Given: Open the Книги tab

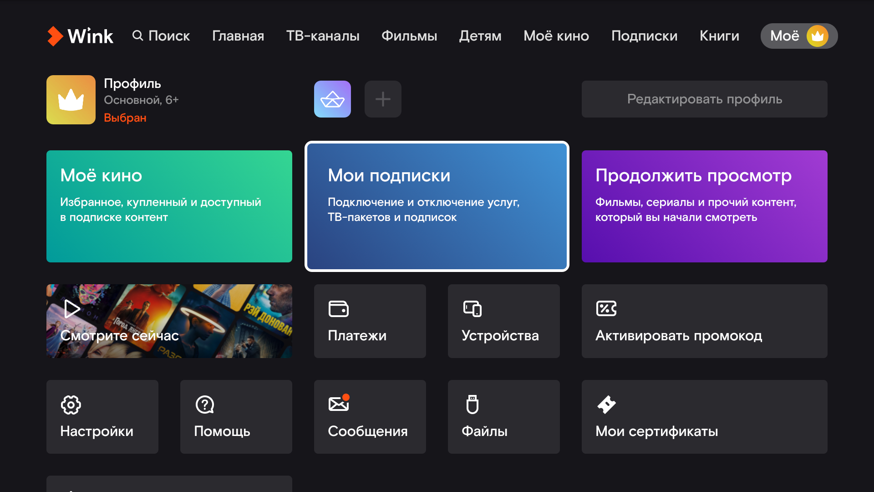Looking at the screenshot, I should (719, 36).
